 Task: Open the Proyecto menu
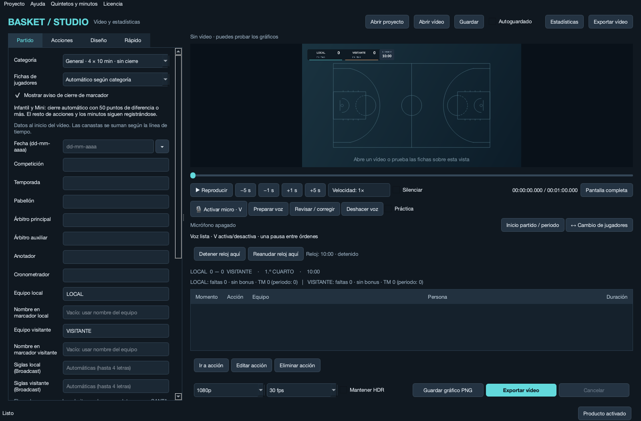[x=14, y=4]
